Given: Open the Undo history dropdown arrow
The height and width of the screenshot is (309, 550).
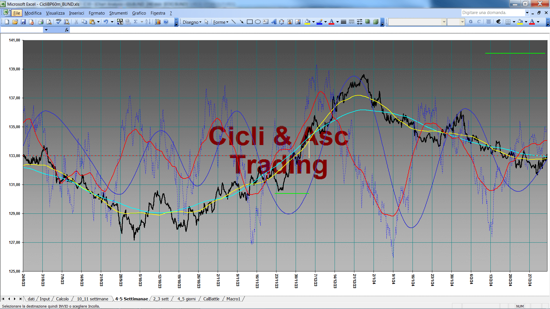Looking at the screenshot, I should [x=112, y=22].
